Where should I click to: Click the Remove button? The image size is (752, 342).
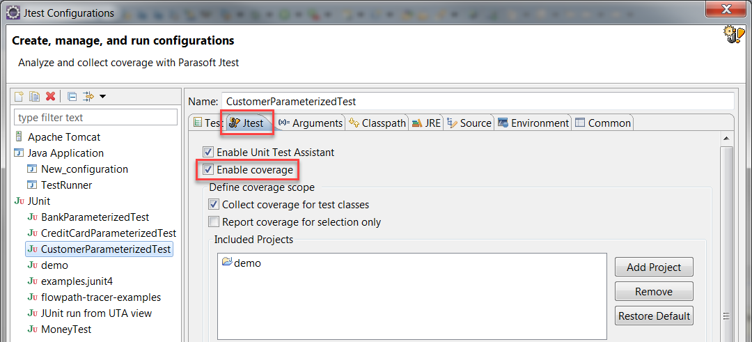tap(654, 292)
